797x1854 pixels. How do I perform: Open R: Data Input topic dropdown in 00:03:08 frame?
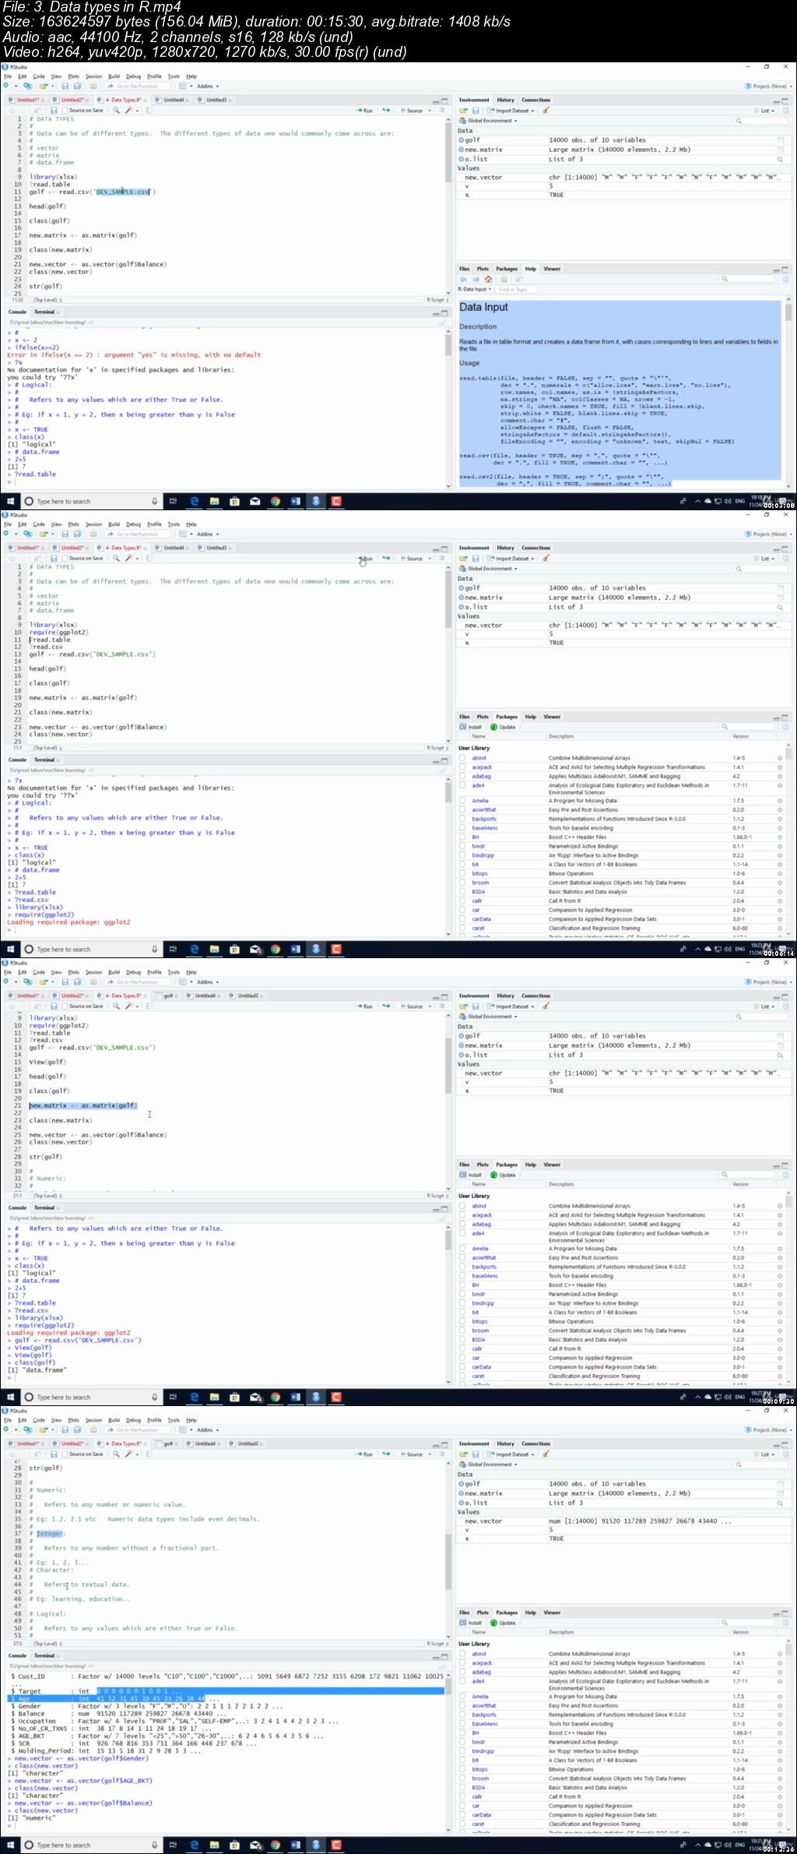[x=474, y=289]
